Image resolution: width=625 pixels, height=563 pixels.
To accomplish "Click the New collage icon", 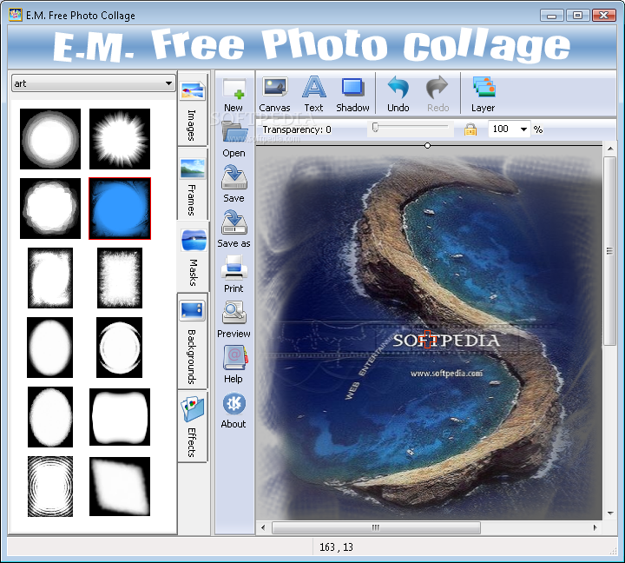I will tap(234, 89).
